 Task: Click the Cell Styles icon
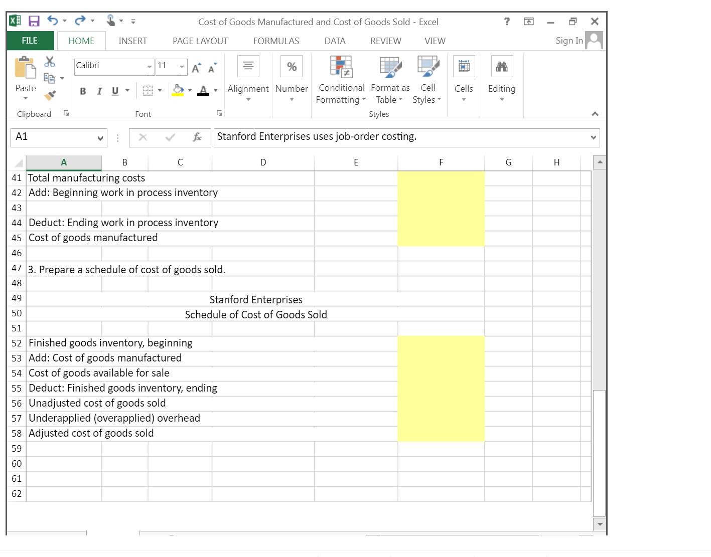pos(428,67)
